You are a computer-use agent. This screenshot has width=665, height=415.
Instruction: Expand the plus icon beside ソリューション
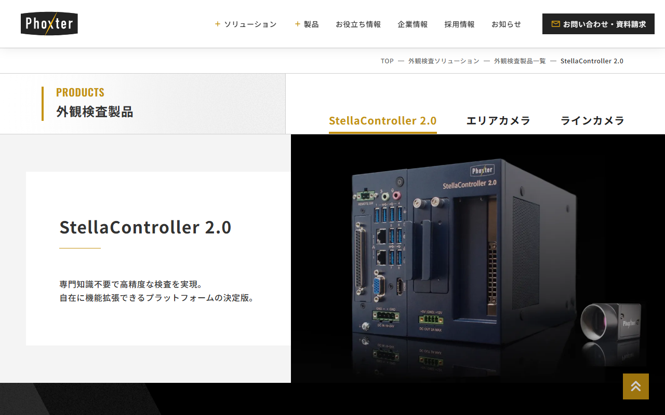coord(218,24)
